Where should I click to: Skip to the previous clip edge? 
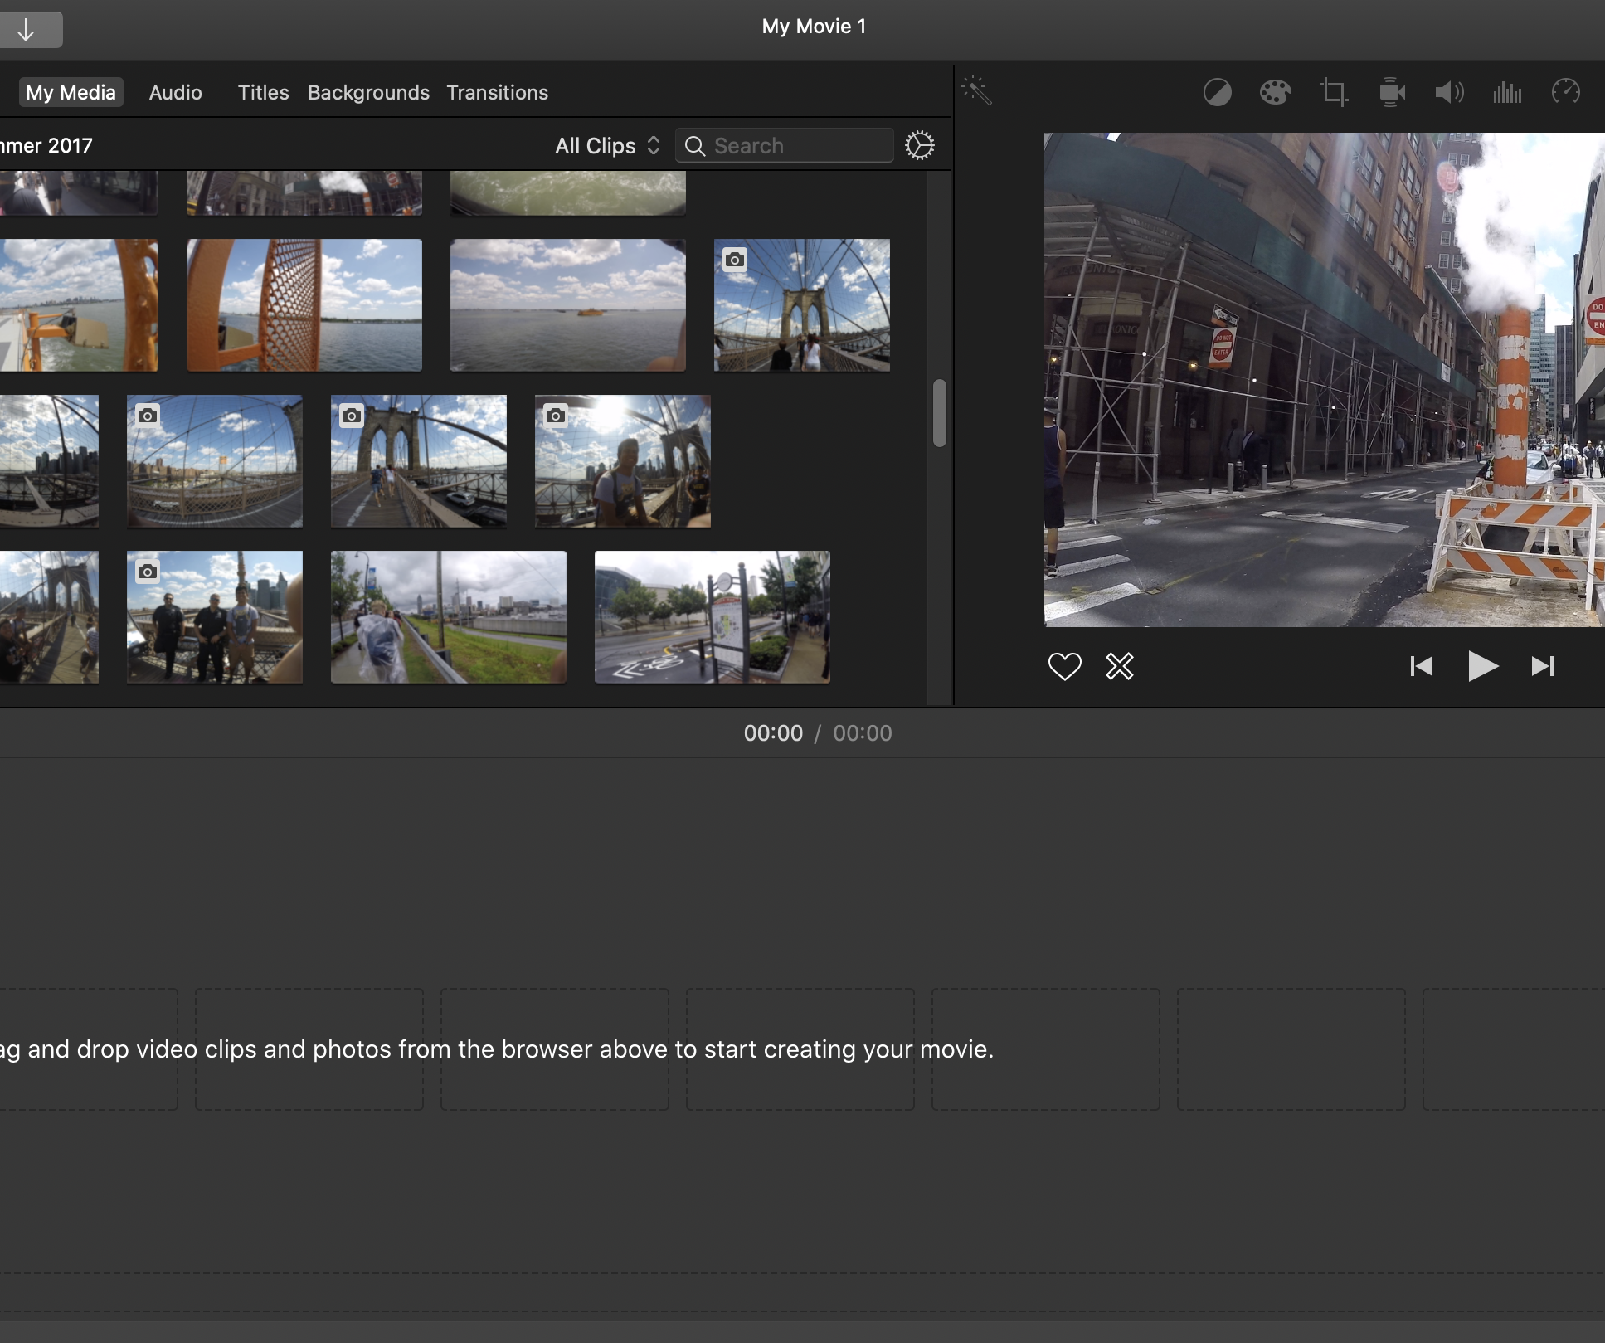(1422, 666)
